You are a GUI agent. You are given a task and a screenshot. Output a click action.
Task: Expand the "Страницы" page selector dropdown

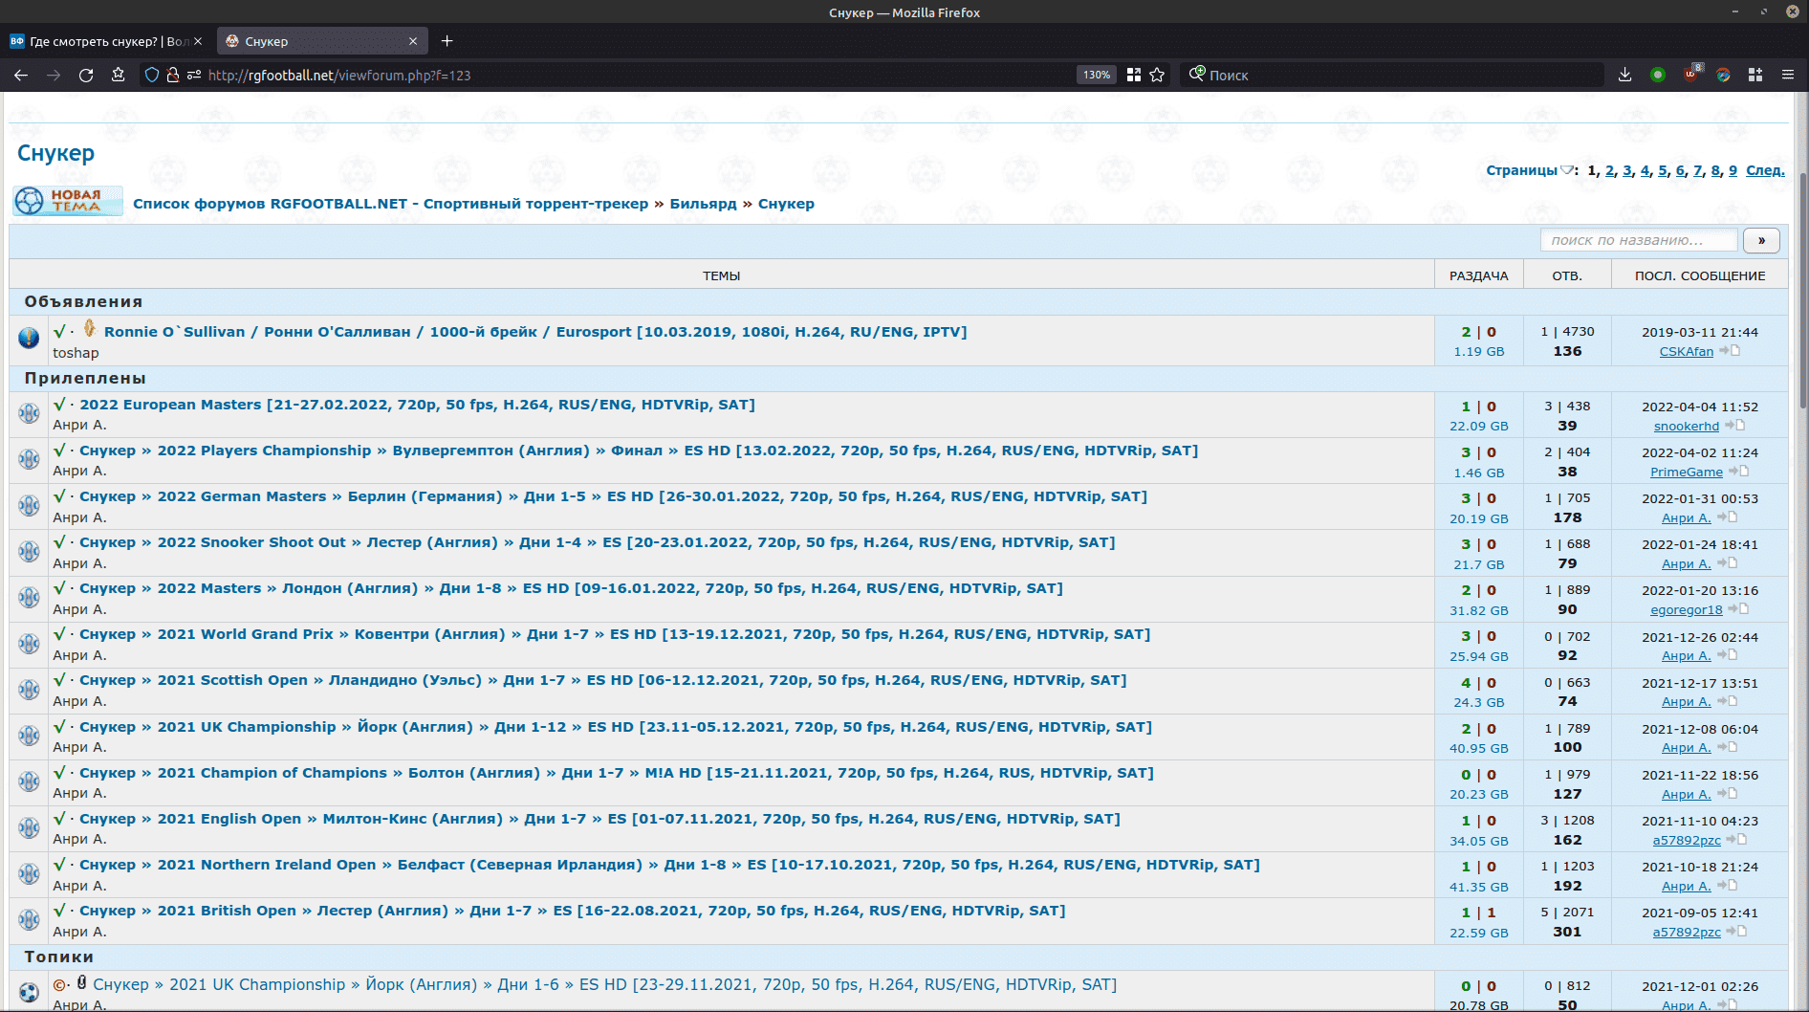(x=1567, y=170)
